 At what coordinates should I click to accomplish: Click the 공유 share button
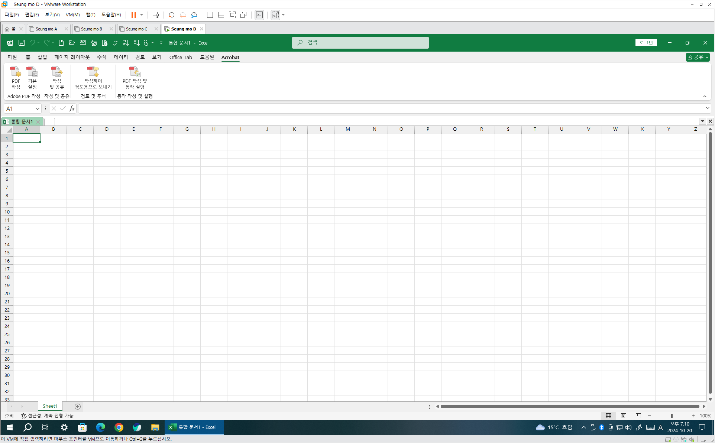point(698,57)
